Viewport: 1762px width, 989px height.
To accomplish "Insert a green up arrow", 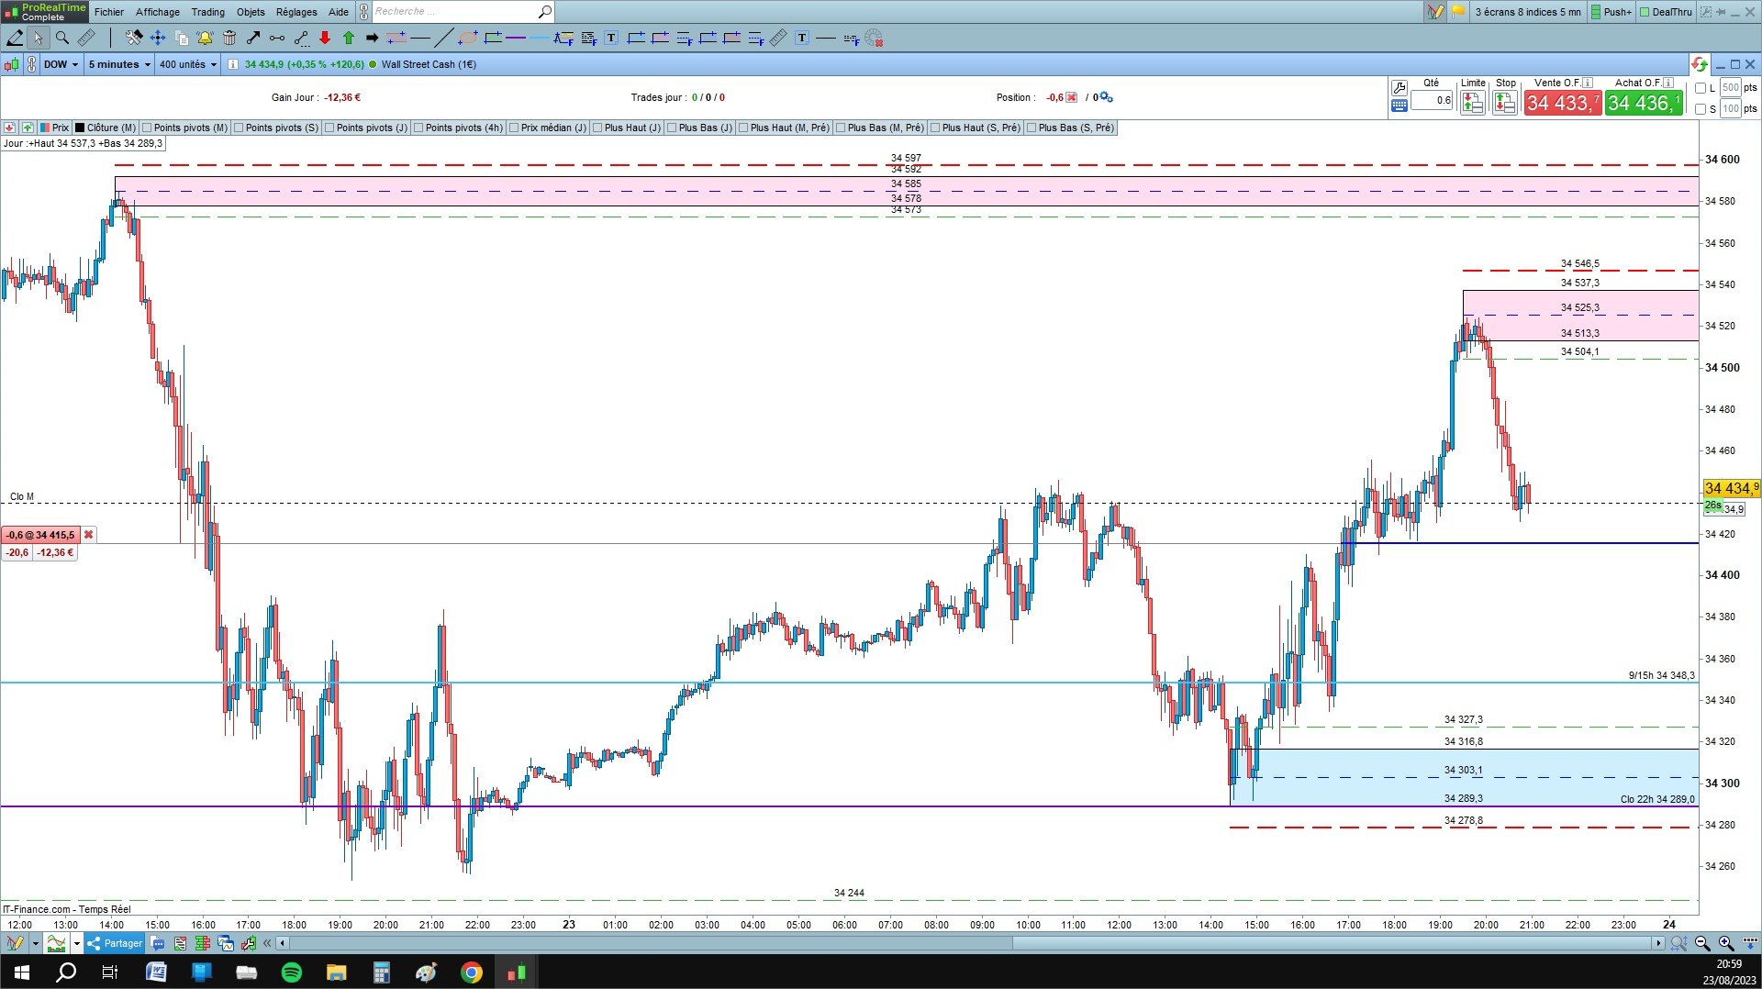I will coord(349,38).
